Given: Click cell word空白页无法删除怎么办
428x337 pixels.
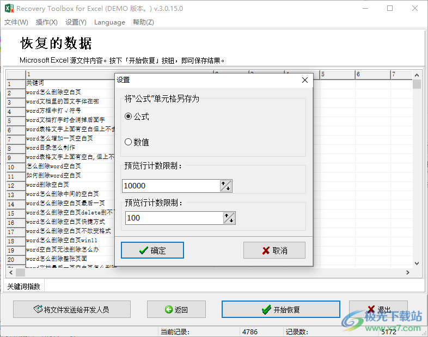Looking at the screenshot, I should [x=63, y=250].
